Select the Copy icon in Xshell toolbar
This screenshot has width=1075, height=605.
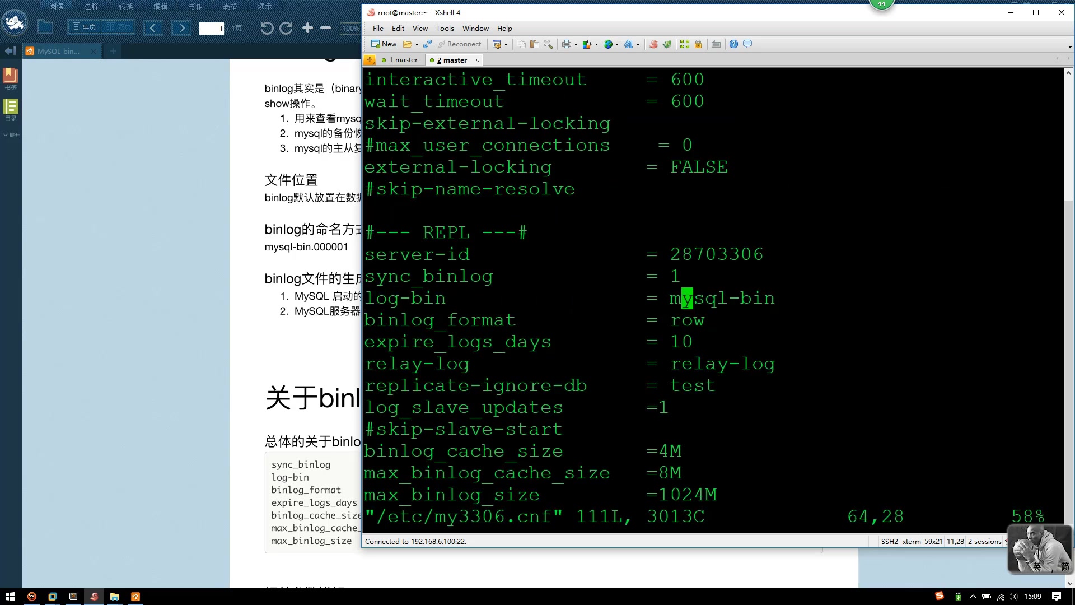521,44
